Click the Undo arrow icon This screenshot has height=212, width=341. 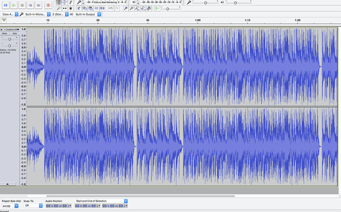pyautogui.click(x=111, y=8)
